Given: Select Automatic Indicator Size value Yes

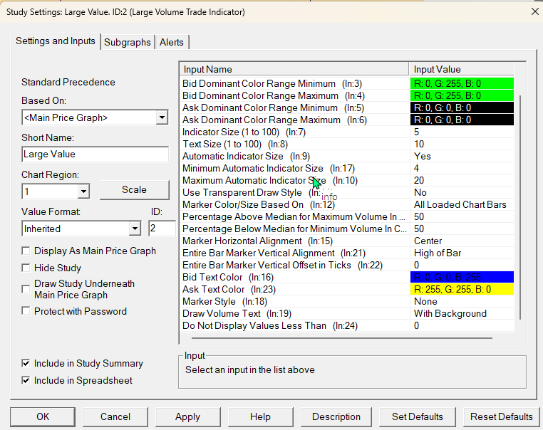Looking at the screenshot, I should pos(462,157).
